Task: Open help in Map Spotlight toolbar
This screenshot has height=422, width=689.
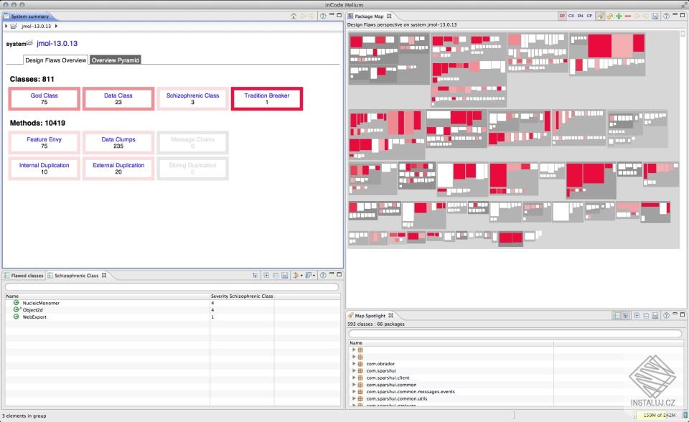Action: pos(667,316)
